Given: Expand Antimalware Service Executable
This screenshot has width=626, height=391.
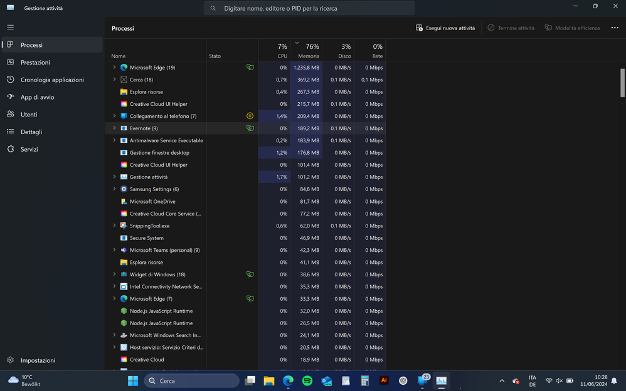Looking at the screenshot, I should pos(114,140).
